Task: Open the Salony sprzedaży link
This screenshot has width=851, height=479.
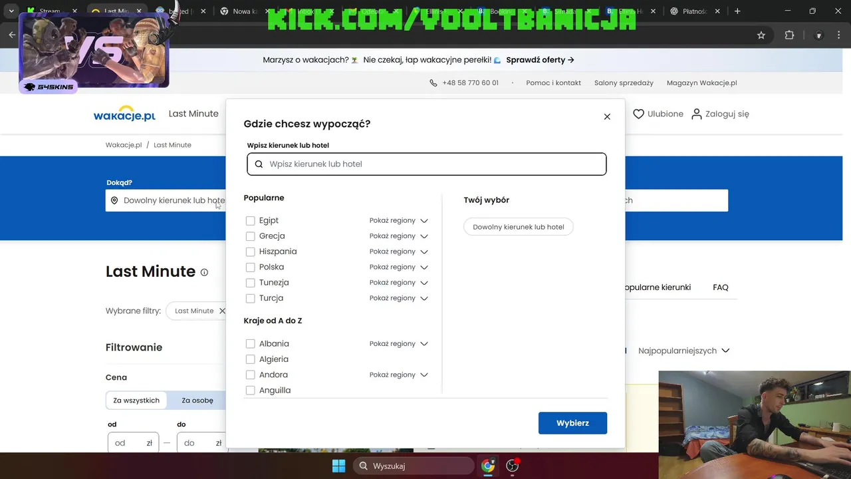Action: (x=624, y=83)
